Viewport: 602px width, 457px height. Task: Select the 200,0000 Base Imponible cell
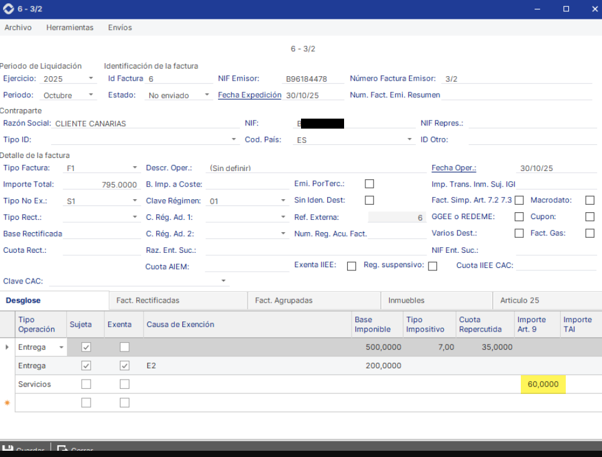377,366
